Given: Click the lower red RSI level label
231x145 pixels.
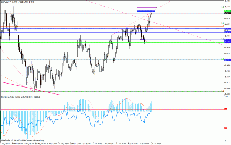Looking at the screenshot, I should (225, 128).
